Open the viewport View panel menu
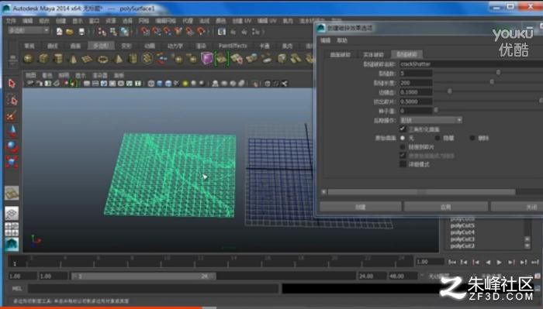The height and width of the screenshot is (309, 543). (x=30, y=75)
